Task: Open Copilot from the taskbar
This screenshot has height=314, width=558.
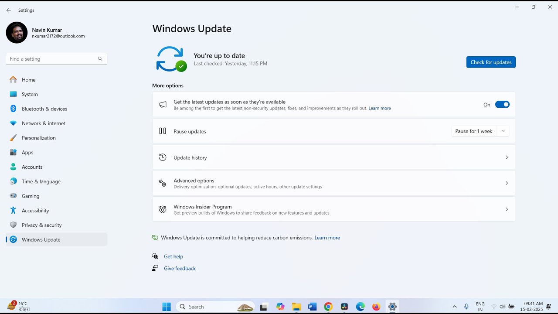Action: coord(280,307)
